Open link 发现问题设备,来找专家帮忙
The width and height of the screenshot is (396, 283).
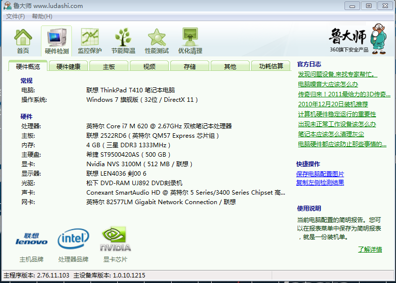[x=338, y=74]
